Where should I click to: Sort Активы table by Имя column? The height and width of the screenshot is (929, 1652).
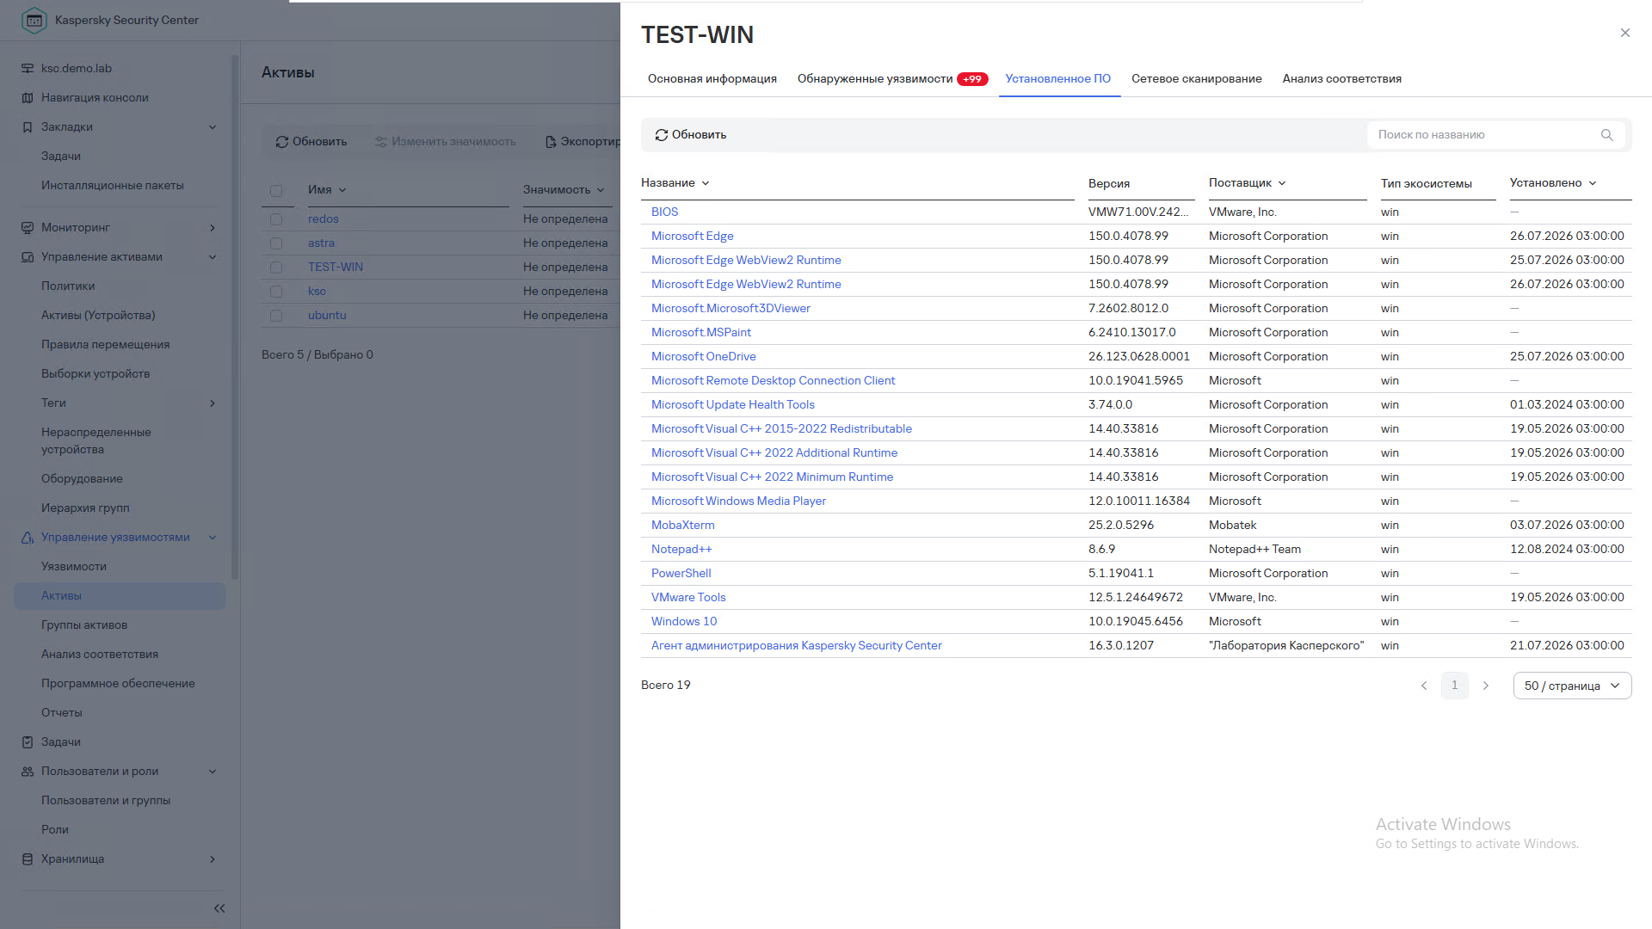327,190
